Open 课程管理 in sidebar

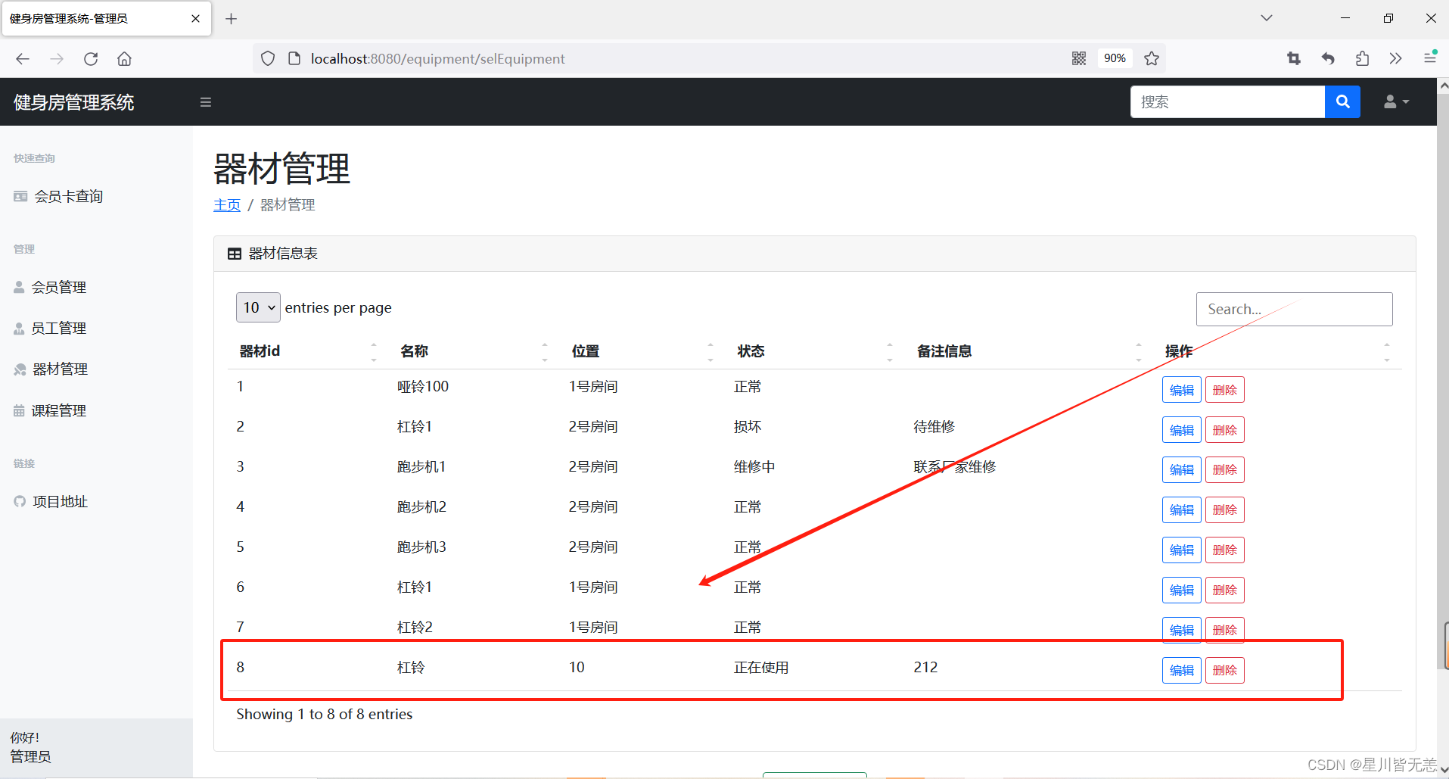[50, 410]
